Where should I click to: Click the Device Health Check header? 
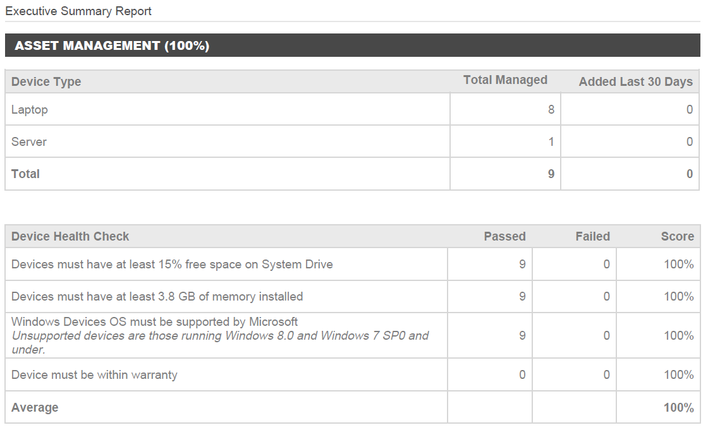pos(70,236)
